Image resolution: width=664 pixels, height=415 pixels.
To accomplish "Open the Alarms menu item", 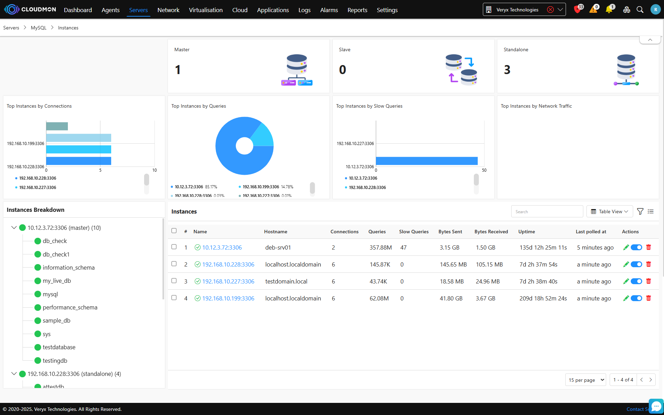I will click(x=329, y=10).
